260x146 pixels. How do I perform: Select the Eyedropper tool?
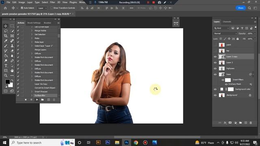point(6,41)
